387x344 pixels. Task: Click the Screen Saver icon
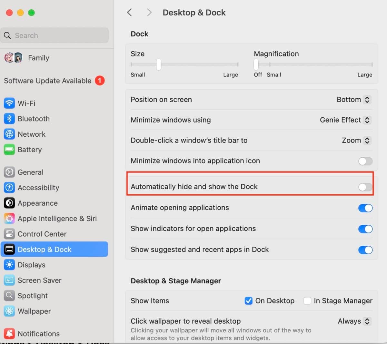[9, 280]
